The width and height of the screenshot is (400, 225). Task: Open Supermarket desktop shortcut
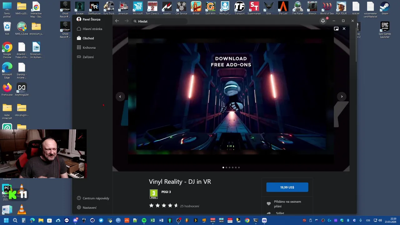pyautogui.click(x=254, y=8)
